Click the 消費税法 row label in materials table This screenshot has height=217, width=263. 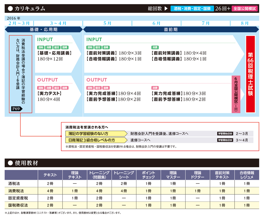(x=16, y=191)
